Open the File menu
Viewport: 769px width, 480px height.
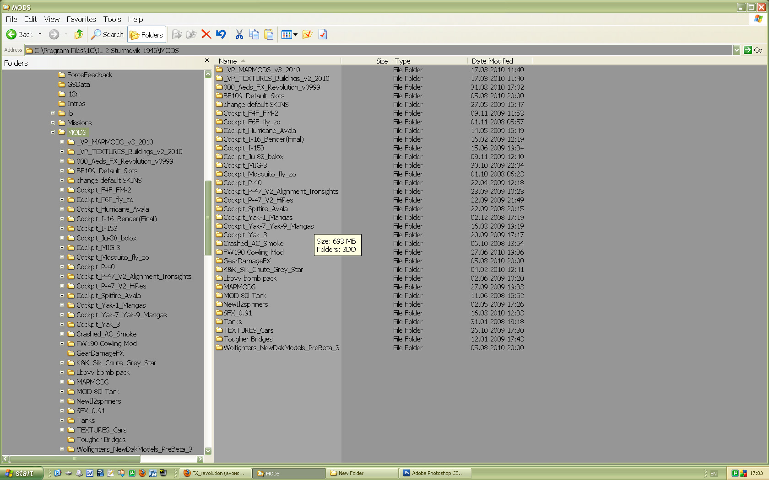[x=11, y=19]
